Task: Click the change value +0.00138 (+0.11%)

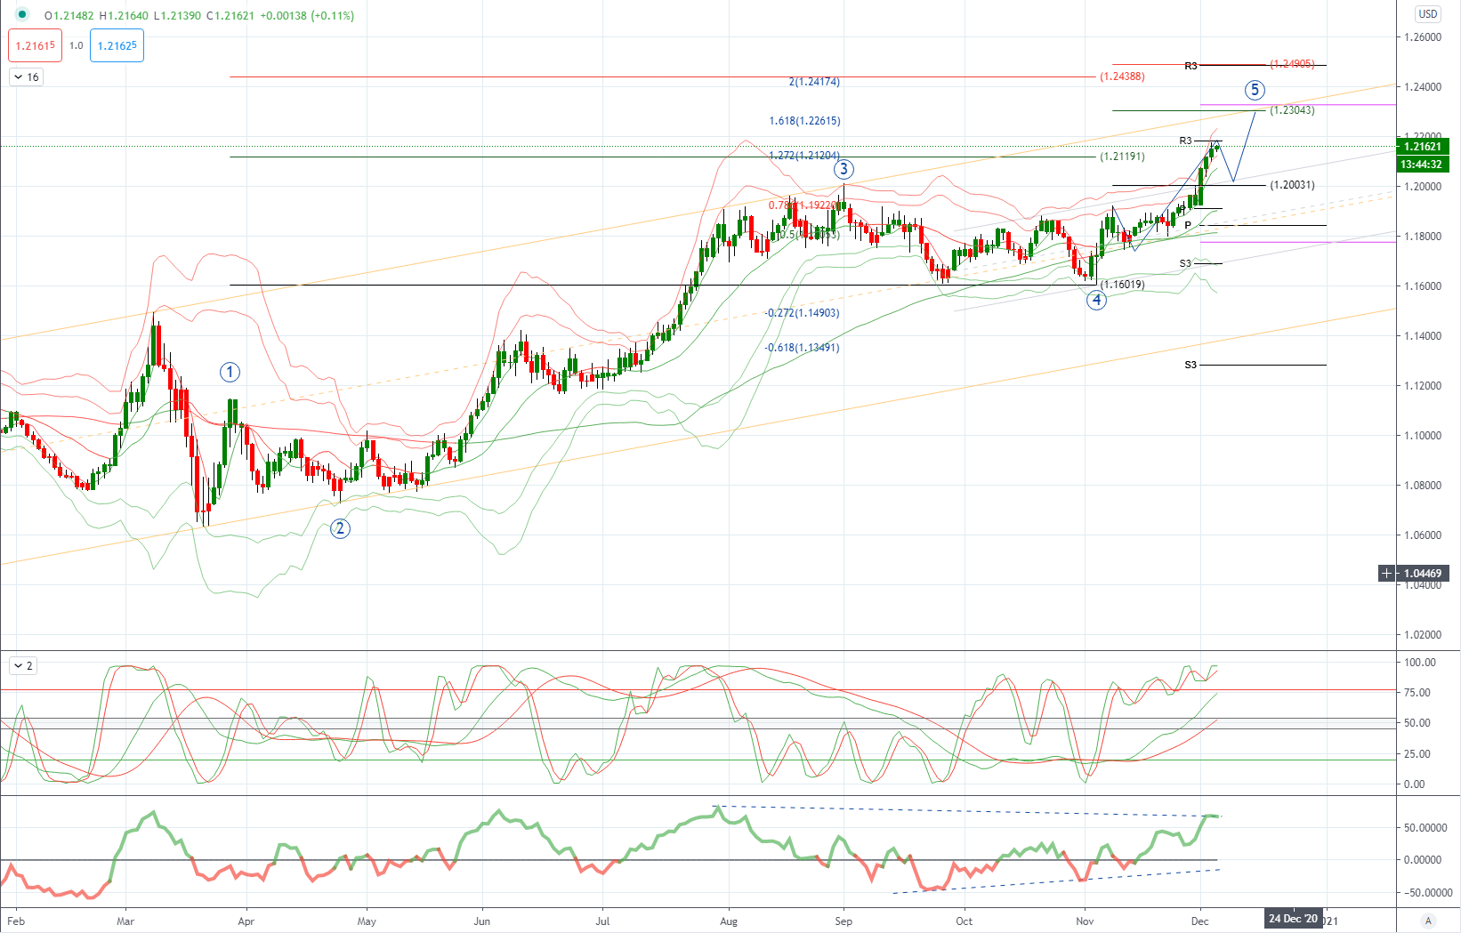Action: 307,16
